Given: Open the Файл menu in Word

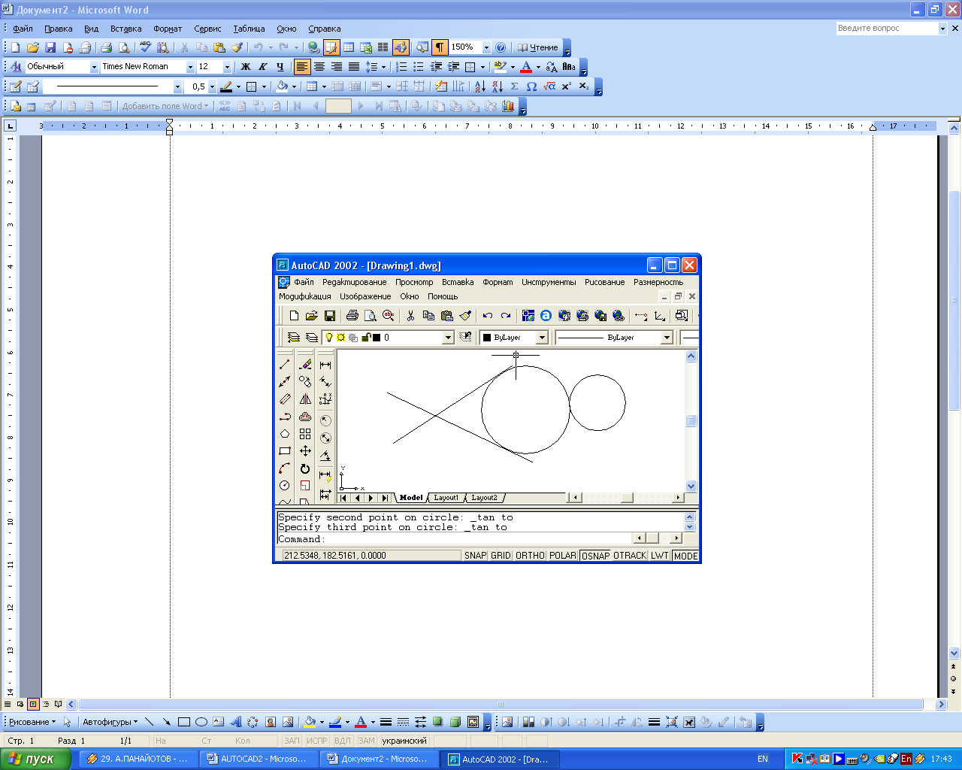Looking at the screenshot, I should coord(23,29).
